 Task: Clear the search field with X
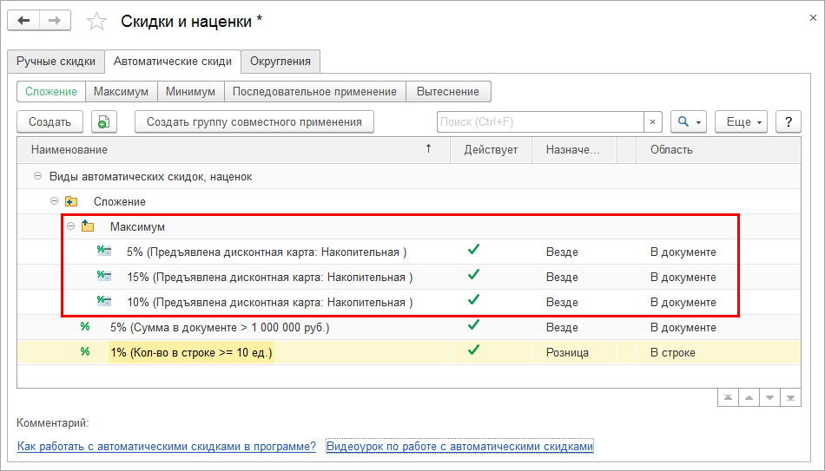653,122
